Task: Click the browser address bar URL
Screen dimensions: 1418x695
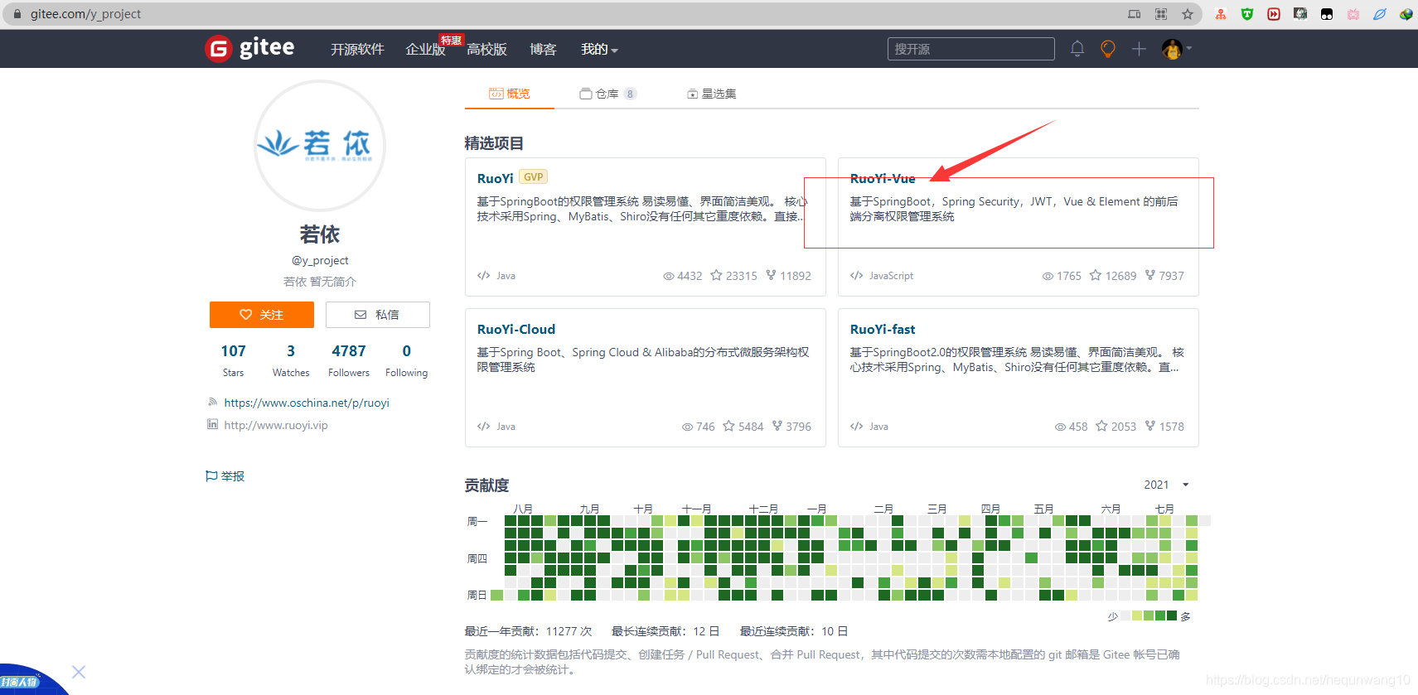Action: click(x=85, y=14)
